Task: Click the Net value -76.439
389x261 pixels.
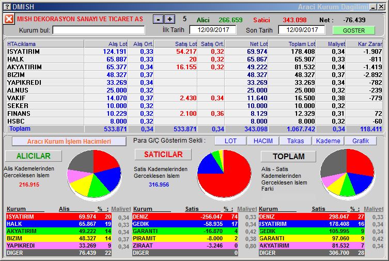Action: 354,20
